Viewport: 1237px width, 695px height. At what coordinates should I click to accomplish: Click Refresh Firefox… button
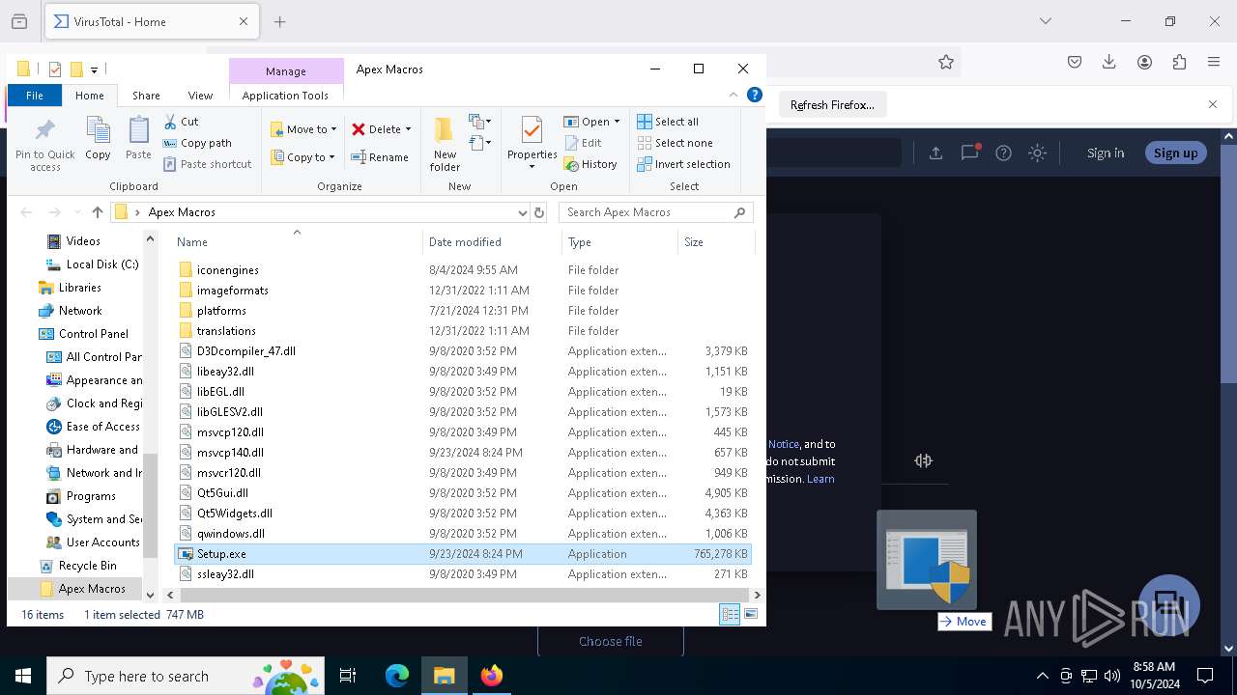832,104
